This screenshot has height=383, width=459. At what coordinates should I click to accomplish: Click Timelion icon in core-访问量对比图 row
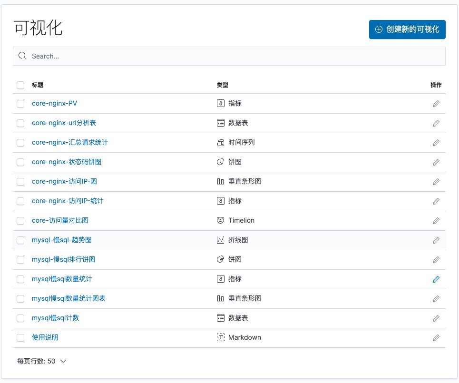click(x=220, y=220)
